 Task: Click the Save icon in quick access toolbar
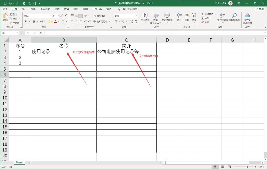point(5,3)
